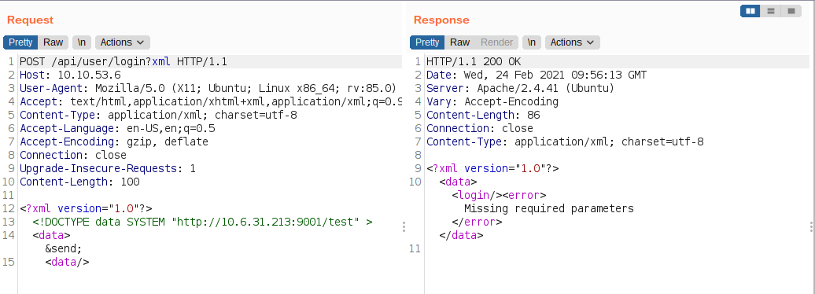Open the Actions dropdown in Response panel

(x=572, y=42)
